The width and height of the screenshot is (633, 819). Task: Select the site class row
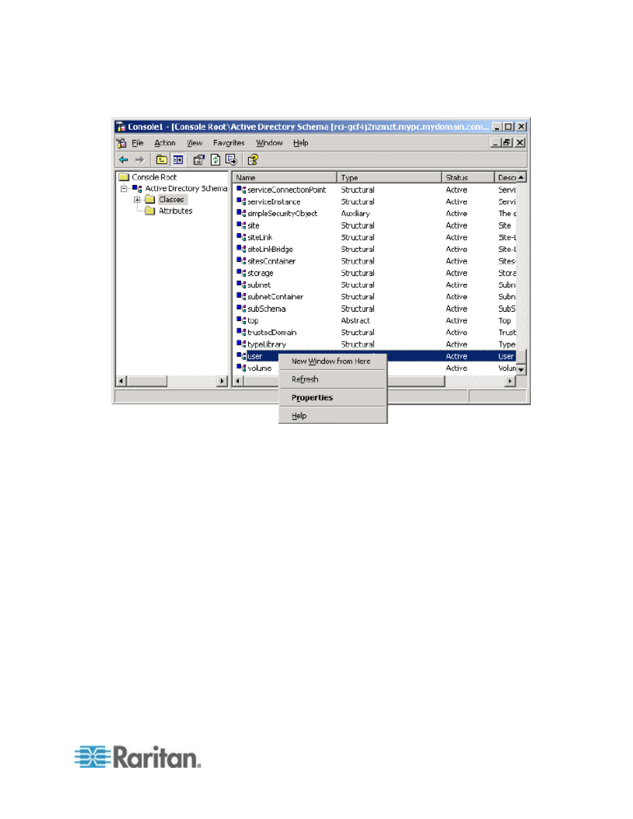[x=375, y=225]
